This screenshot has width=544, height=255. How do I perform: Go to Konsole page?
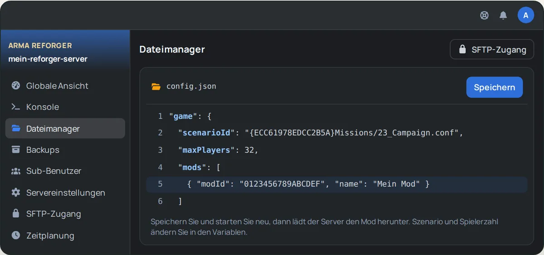click(65, 107)
